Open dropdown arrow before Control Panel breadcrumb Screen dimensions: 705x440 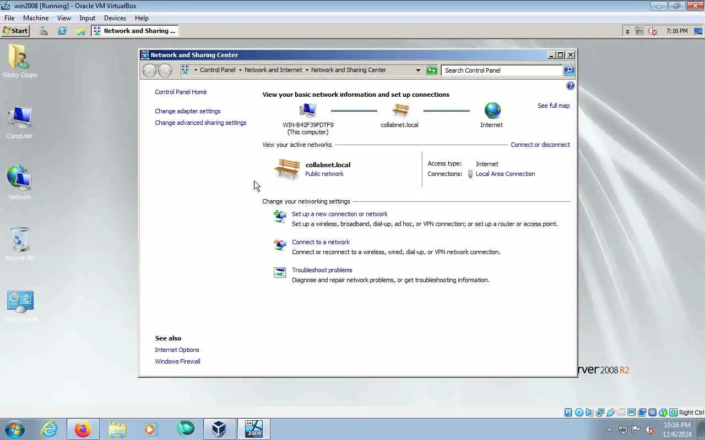pos(196,70)
